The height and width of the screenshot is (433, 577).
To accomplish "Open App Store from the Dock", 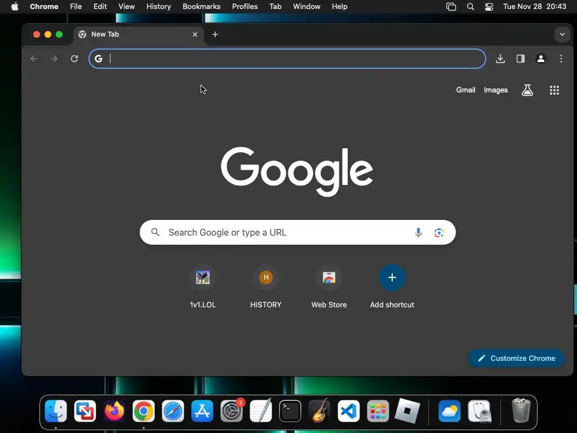I will coord(202,411).
